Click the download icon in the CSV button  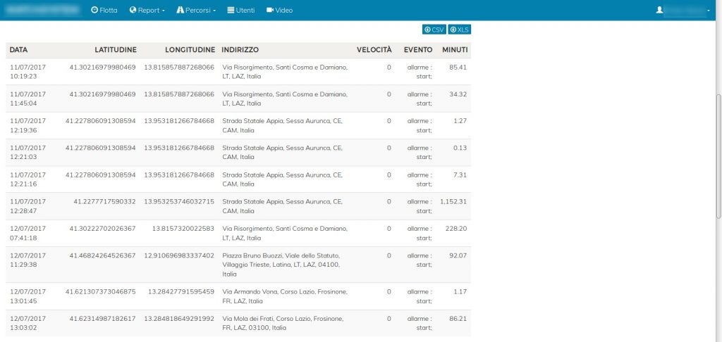click(427, 30)
